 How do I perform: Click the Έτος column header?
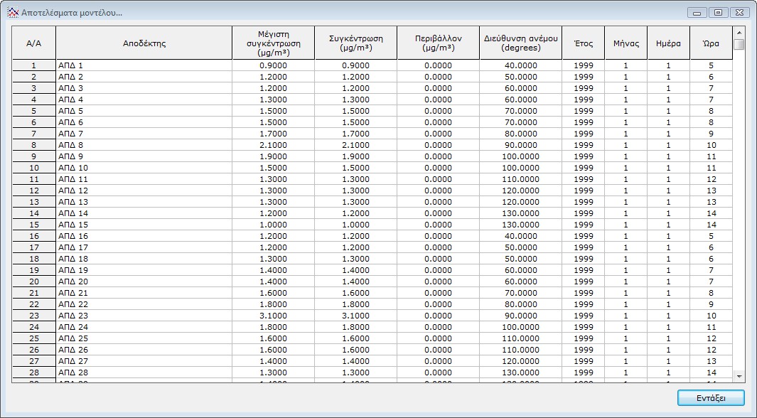click(x=583, y=43)
